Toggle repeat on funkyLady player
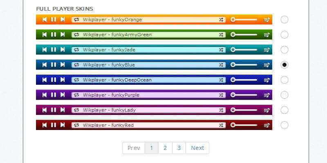Image resolution: width=327 pixels, height=163 pixels. (x=76, y=110)
